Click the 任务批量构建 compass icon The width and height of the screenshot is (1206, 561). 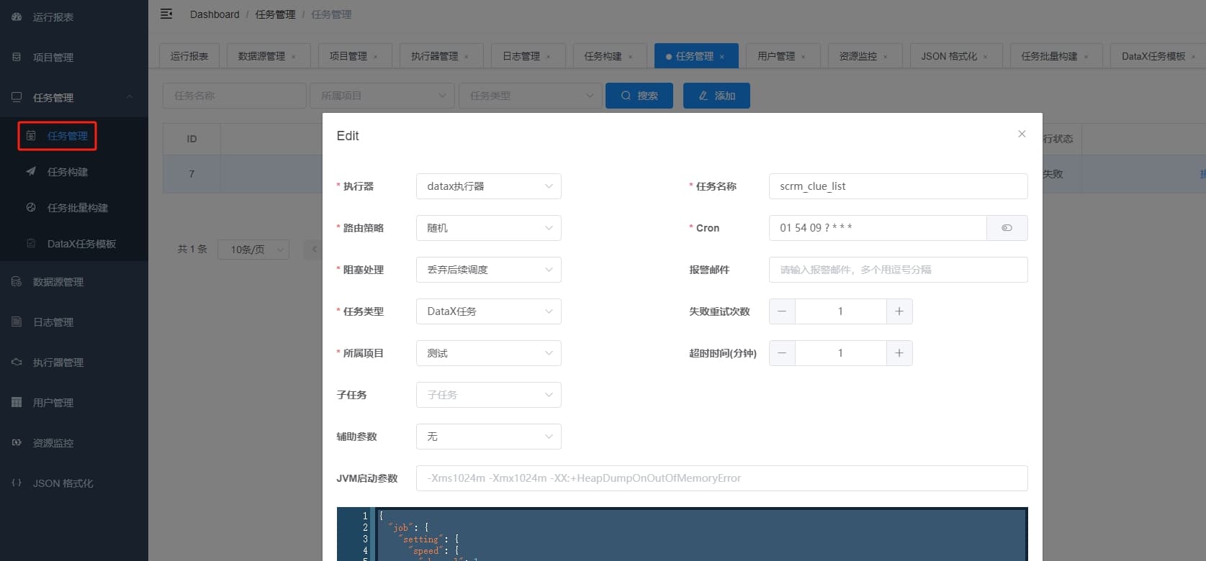(31, 207)
